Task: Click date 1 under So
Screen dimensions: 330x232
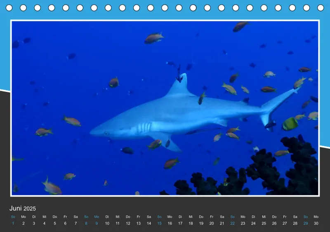Action: click(x=13, y=223)
